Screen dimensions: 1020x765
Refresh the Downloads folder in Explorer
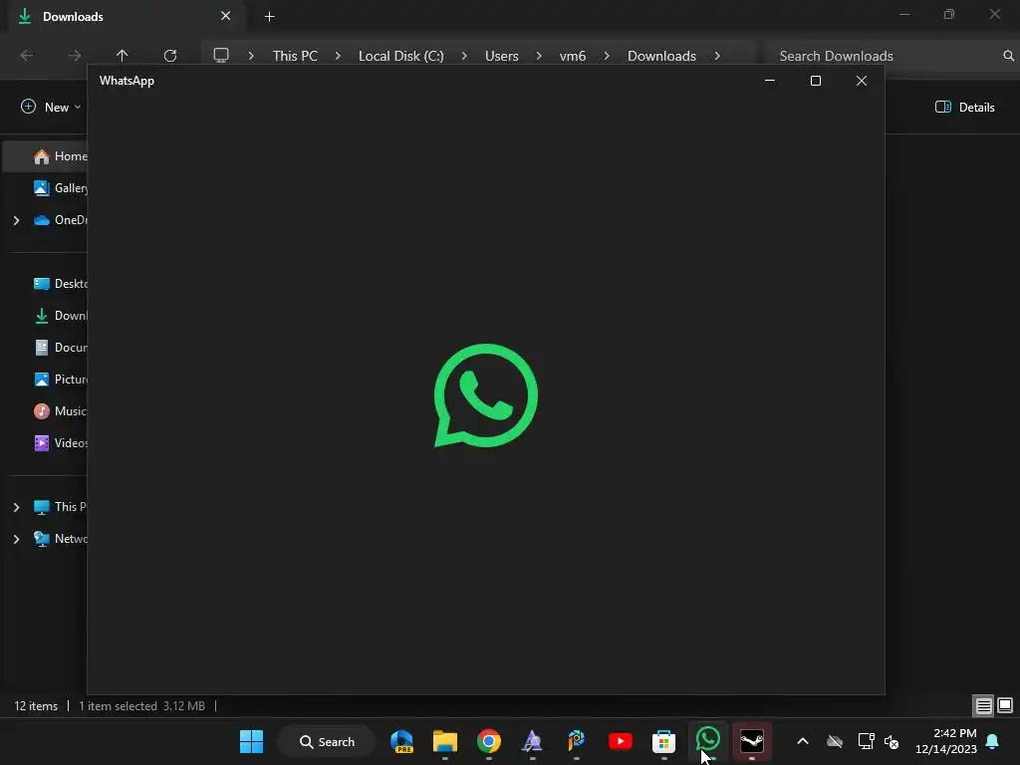[x=170, y=56]
